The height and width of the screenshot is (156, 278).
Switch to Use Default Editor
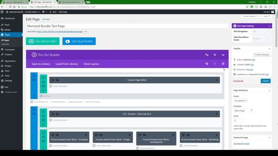pos(43,41)
